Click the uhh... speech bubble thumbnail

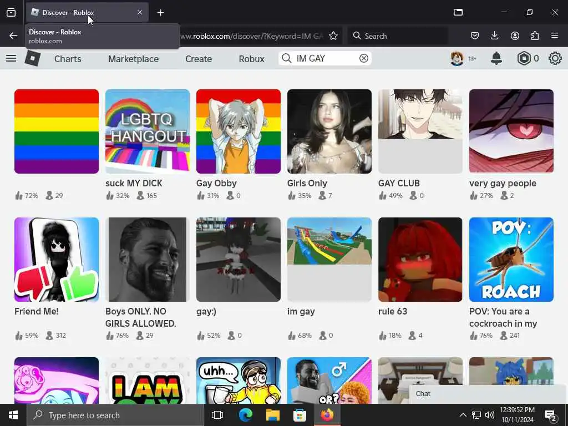coord(239,381)
